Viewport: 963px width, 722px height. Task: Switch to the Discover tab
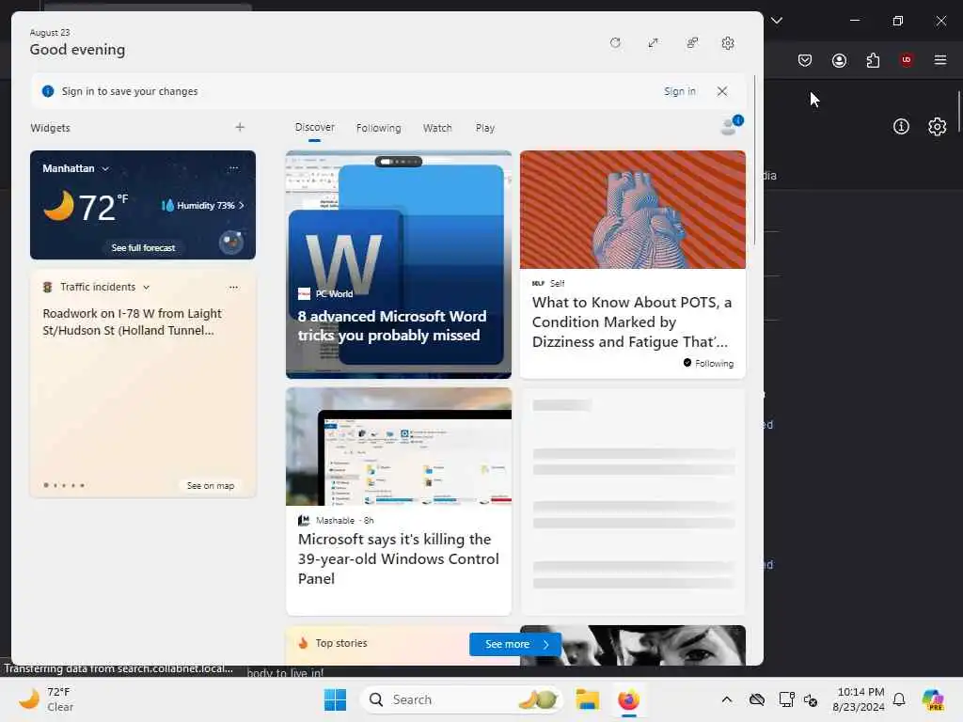click(314, 127)
